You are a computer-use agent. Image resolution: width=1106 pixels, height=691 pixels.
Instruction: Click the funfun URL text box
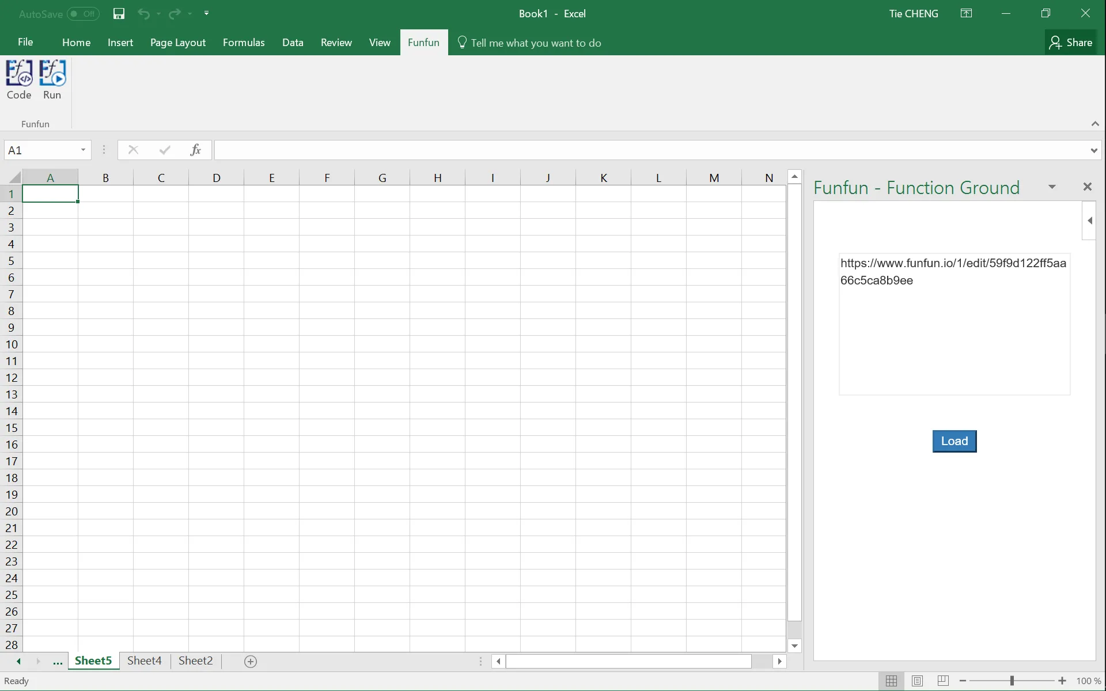click(954, 324)
